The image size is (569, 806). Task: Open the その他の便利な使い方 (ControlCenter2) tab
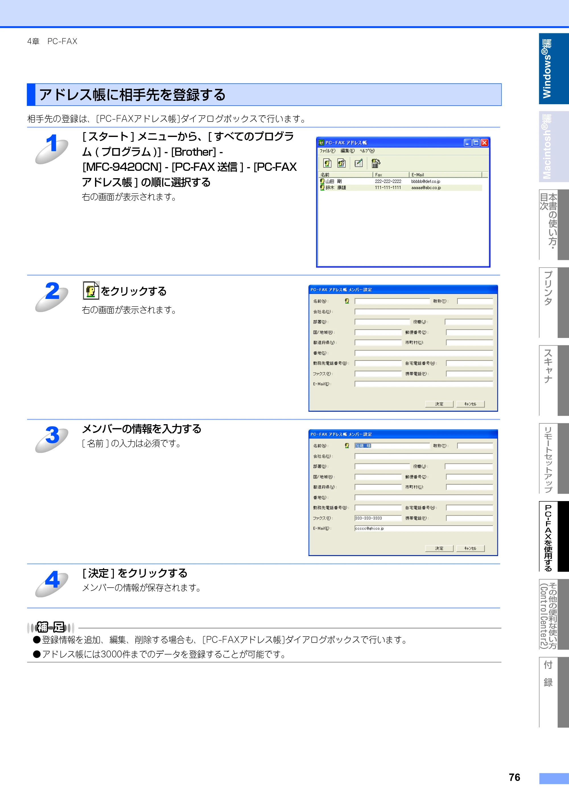pyautogui.click(x=554, y=614)
